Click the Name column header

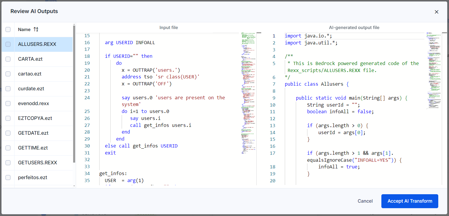point(24,29)
